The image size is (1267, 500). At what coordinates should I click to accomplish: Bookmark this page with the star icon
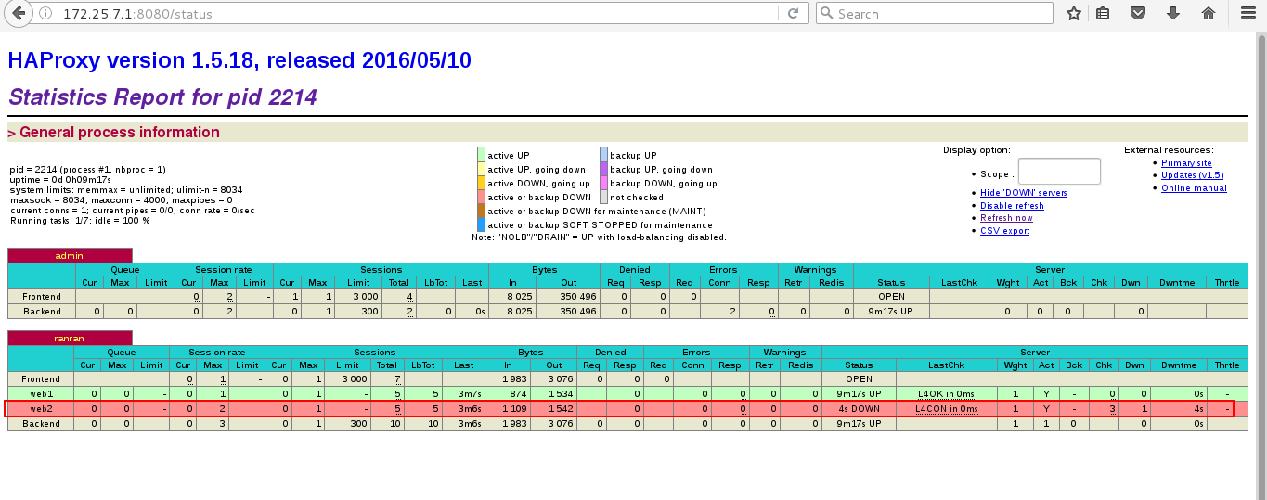point(1074,13)
